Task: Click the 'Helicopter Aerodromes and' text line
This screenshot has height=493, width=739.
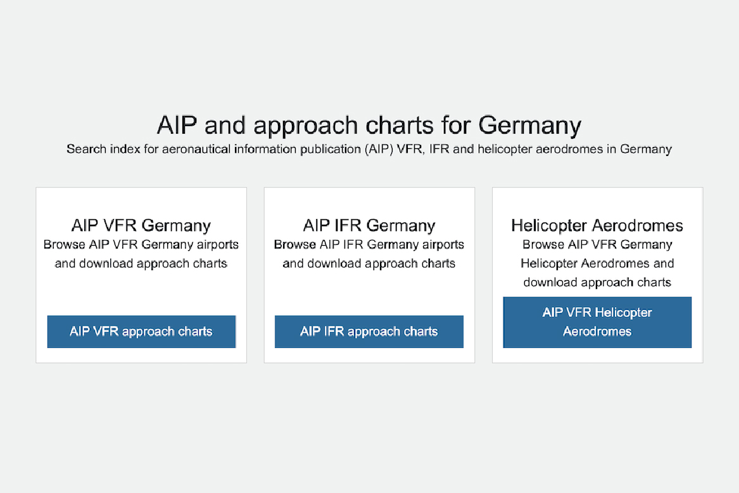Action: pyautogui.click(x=597, y=263)
